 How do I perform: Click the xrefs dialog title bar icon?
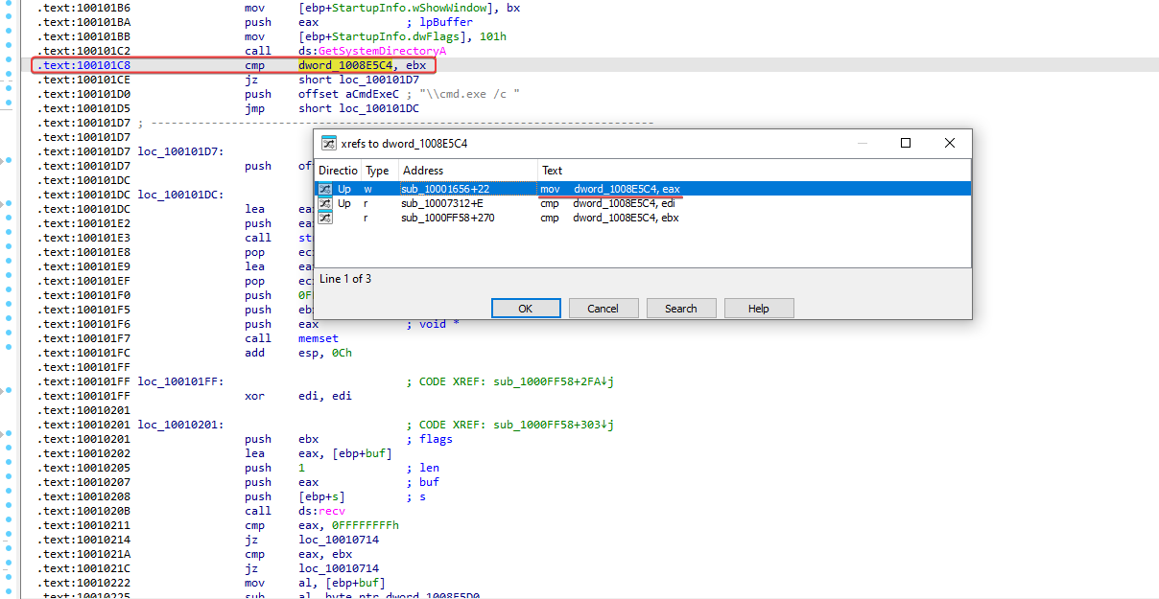(x=328, y=143)
